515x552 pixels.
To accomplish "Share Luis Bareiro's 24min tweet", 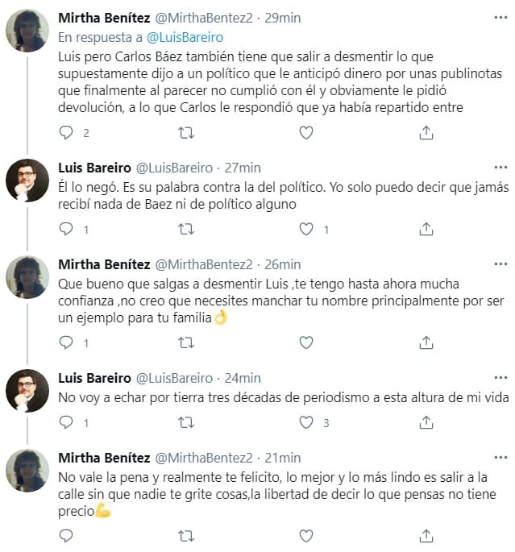I will point(426,422).
